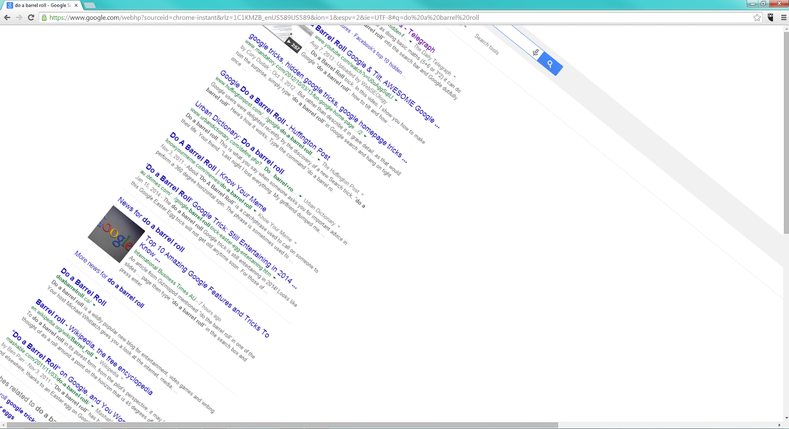Click the green SSL padlock in address bar
Screen dimensions: 789x429
pyautogui.click(x=44, y=17)
